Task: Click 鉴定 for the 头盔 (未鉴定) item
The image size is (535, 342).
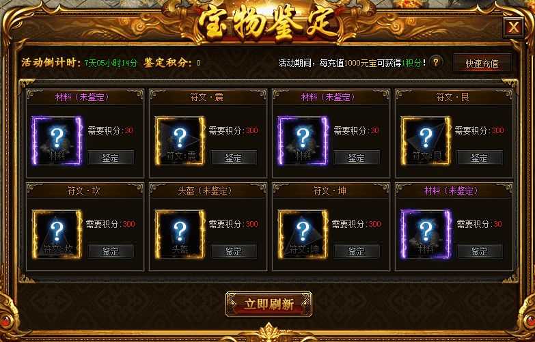Action: pos(234,251)
